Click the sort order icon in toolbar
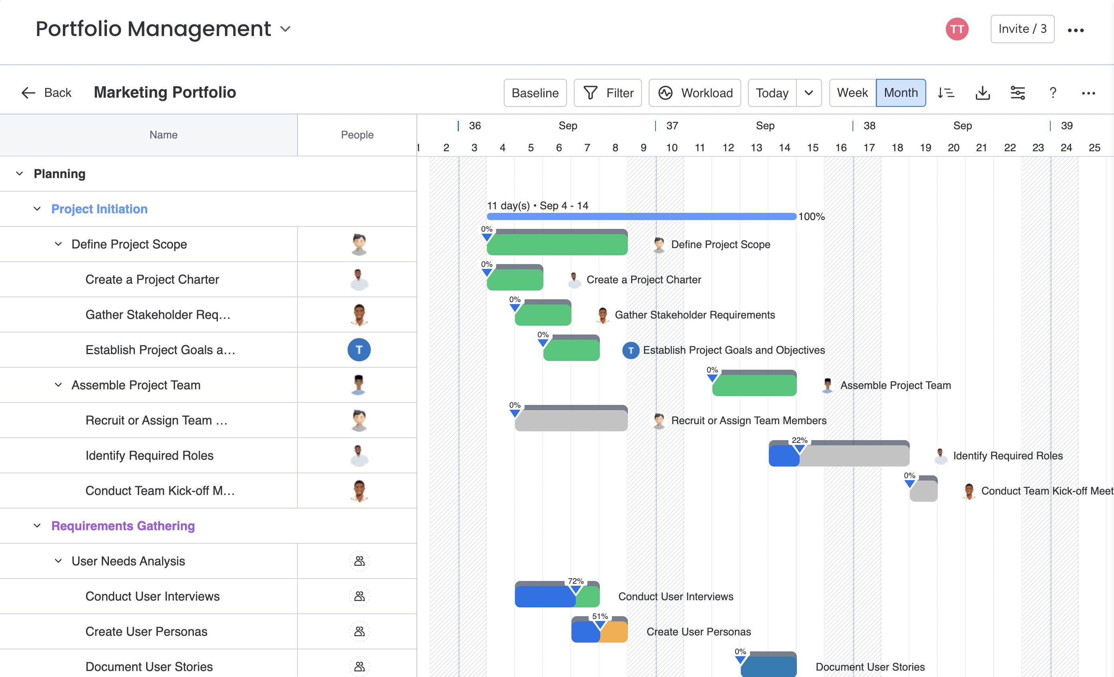 [x=946, y=93]
